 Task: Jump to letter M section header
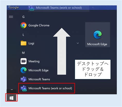point(23,53)
